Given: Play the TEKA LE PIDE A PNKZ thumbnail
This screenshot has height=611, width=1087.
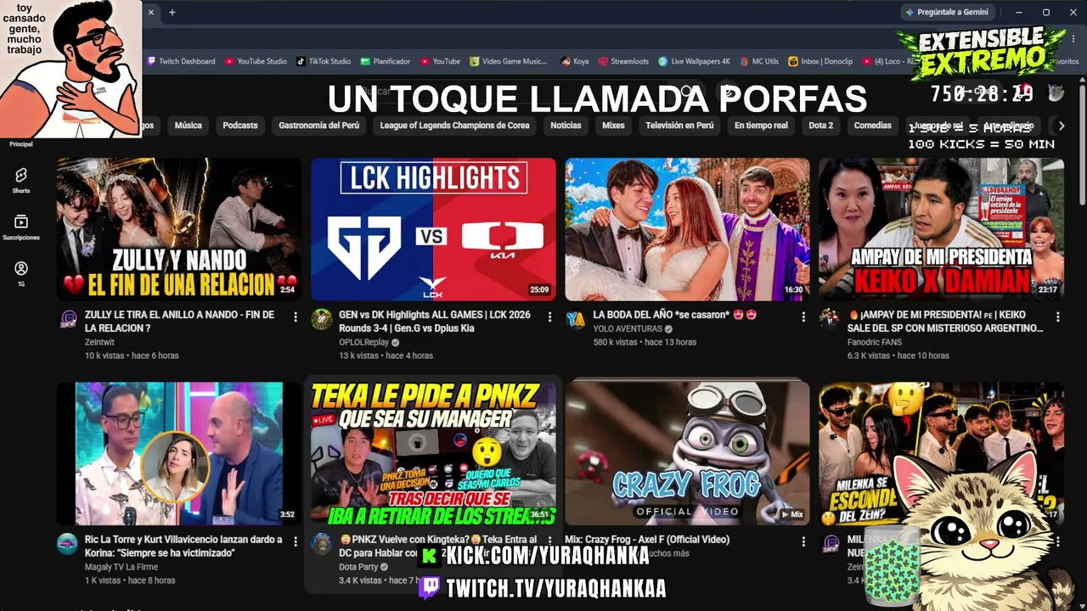Looking at the screenshot, I should tap(433, 453).
